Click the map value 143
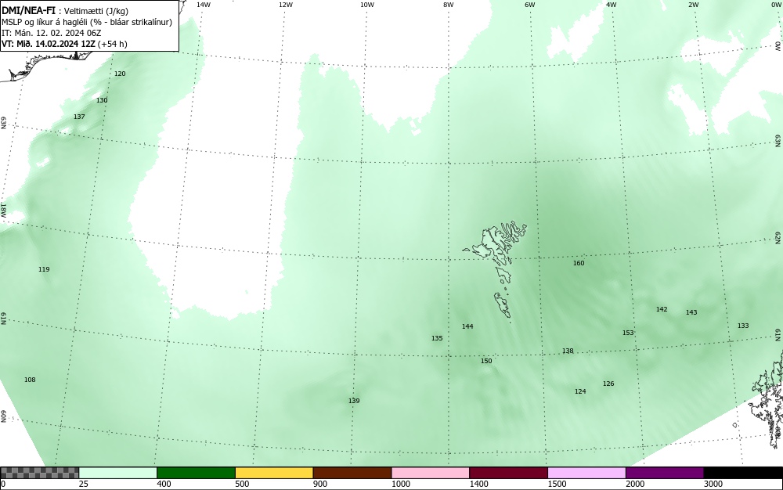The image size is (783, 490). pos(691,312)
